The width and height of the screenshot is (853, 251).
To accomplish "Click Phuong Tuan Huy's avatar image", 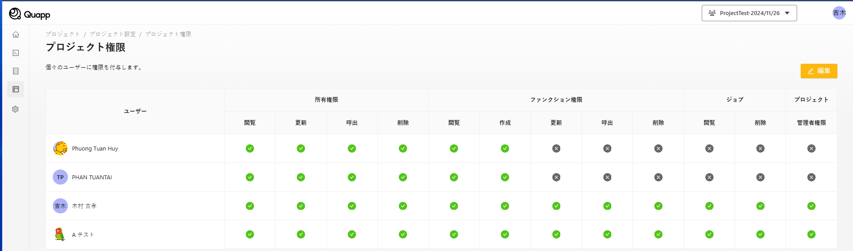I will coord(60,148).
